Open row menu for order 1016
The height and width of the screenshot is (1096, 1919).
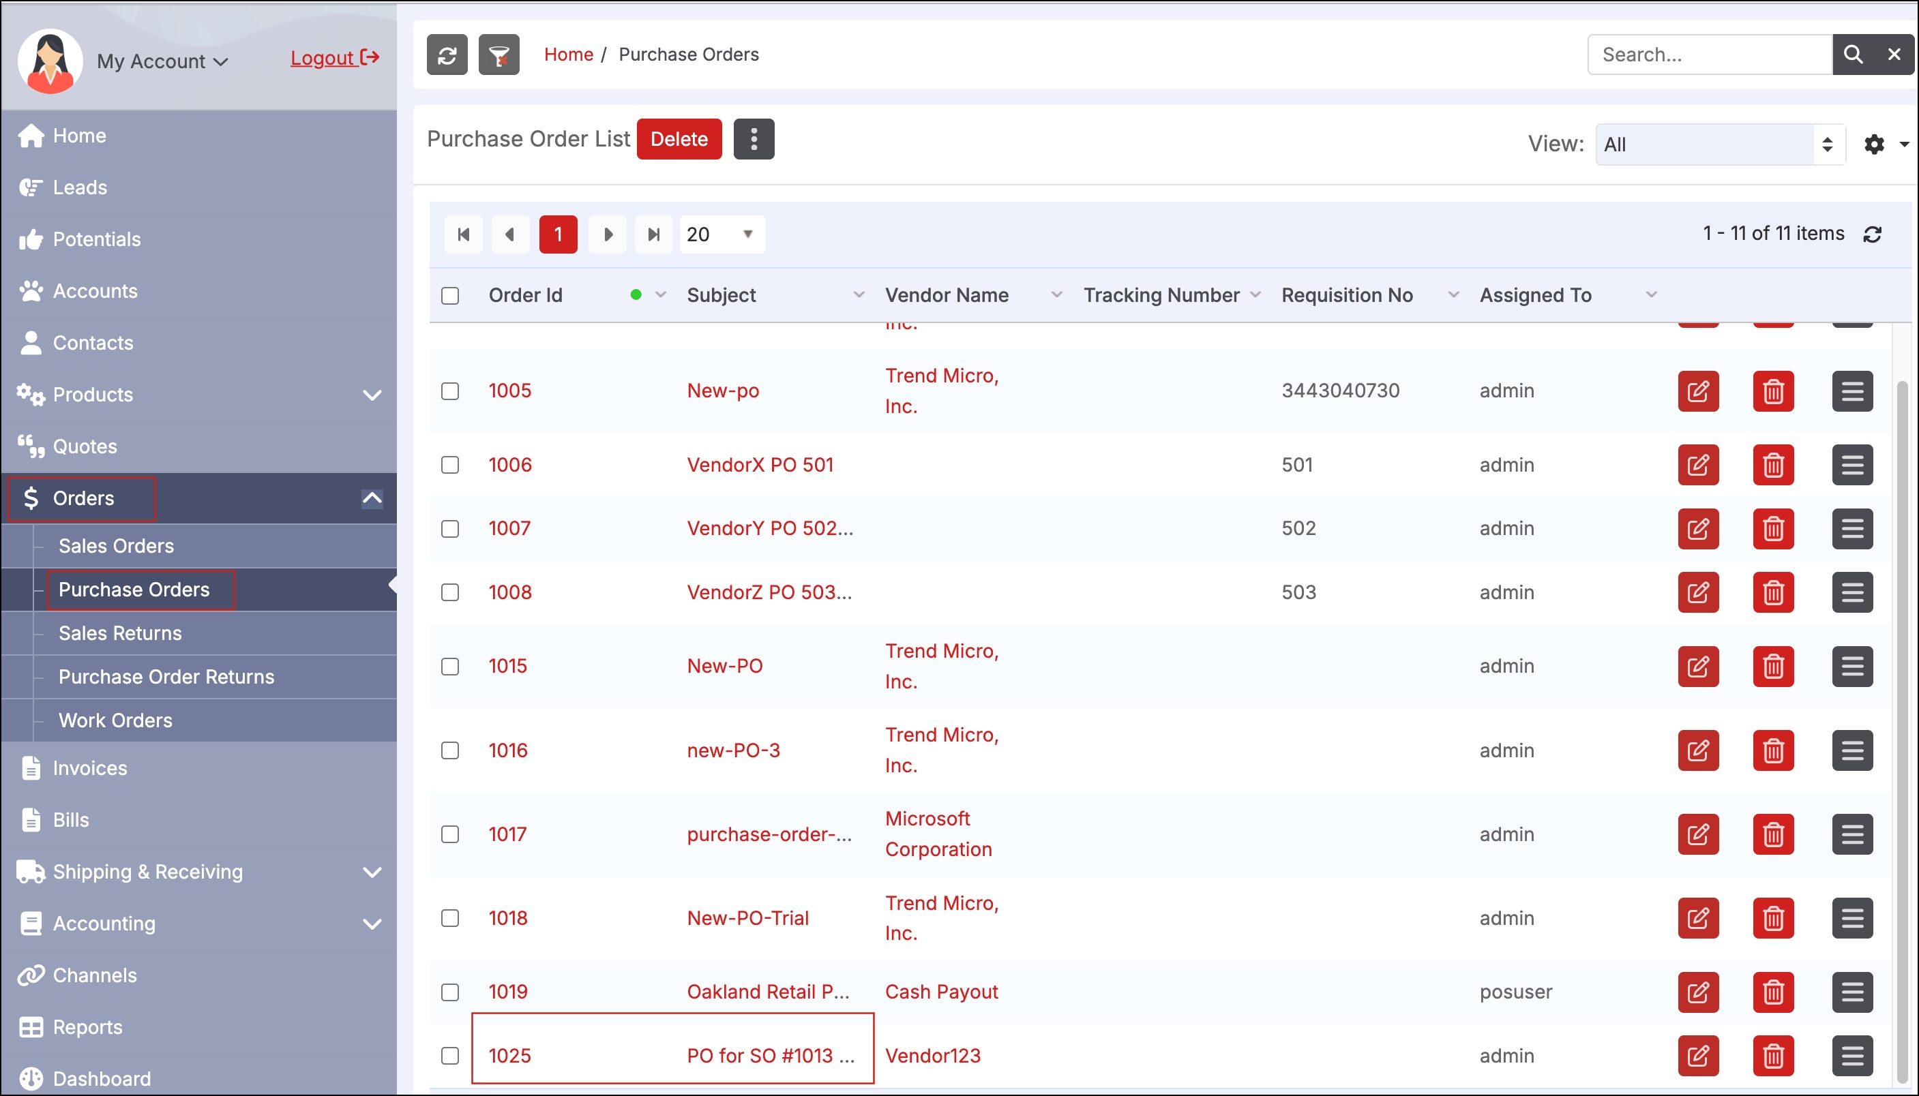click(x=1853, y=750)
